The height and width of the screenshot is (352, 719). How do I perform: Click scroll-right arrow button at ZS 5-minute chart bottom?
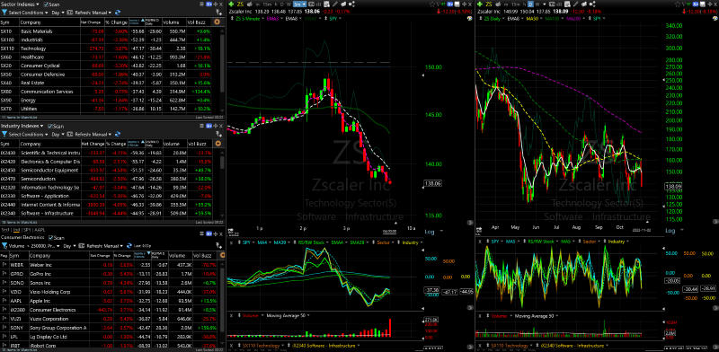(469, 223)
